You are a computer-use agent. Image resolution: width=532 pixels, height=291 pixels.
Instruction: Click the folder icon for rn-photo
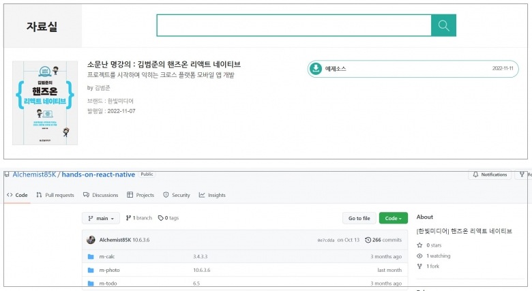91,271
